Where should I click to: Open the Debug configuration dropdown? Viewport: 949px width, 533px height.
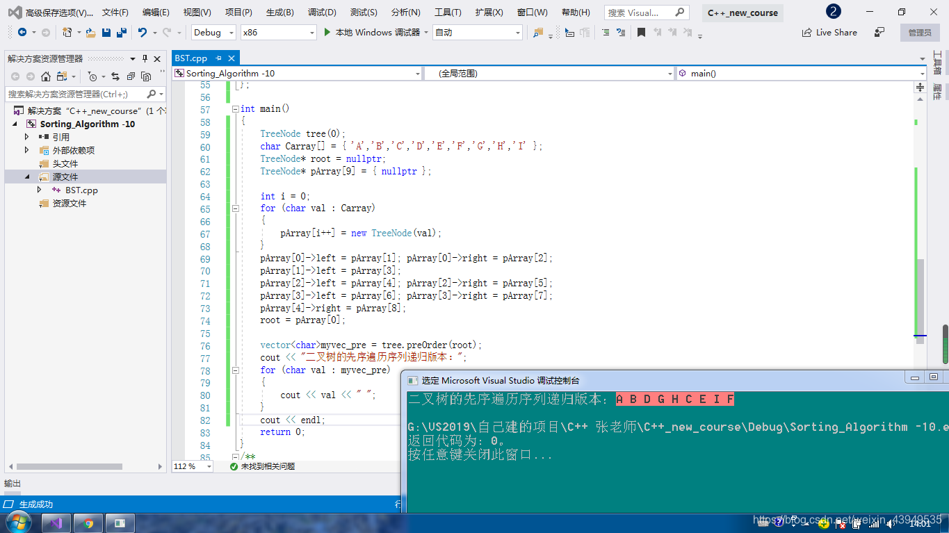(x=214, y=33)
